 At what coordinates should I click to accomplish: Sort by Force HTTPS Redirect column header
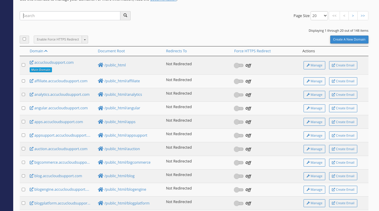coord(252,51)
